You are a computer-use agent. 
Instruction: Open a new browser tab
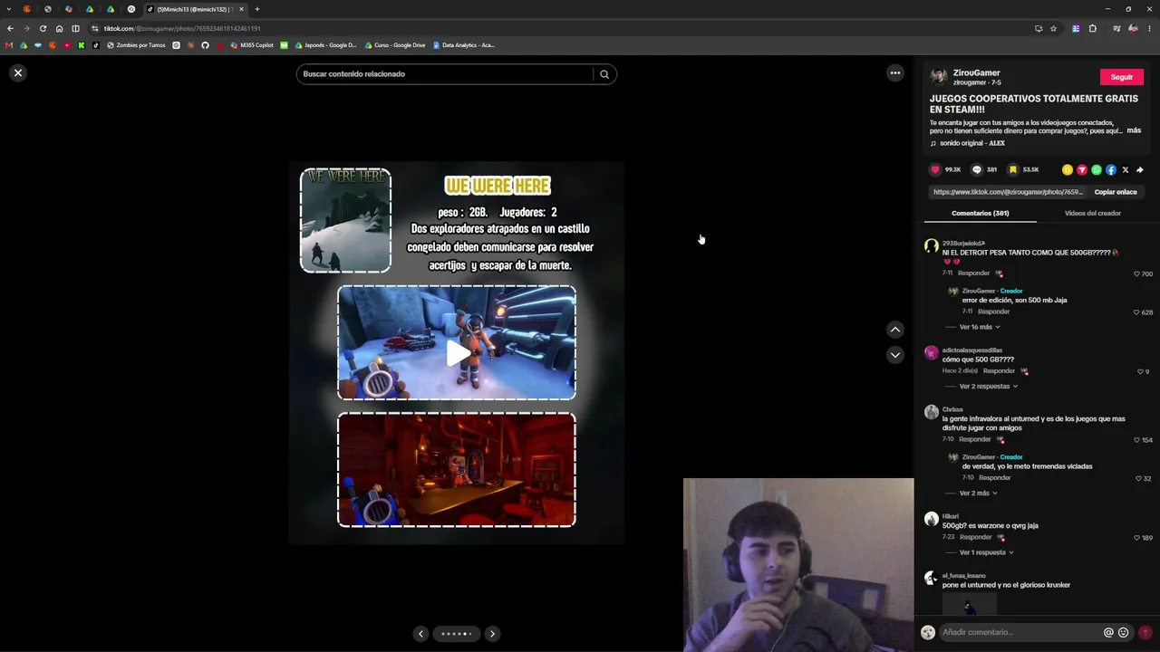[x=257, y=9]
